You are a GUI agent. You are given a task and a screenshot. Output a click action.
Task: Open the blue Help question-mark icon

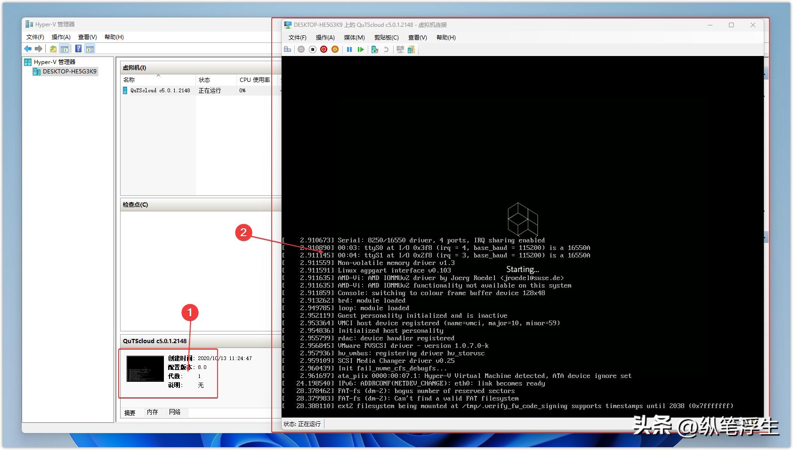click(x=78, y=48)
